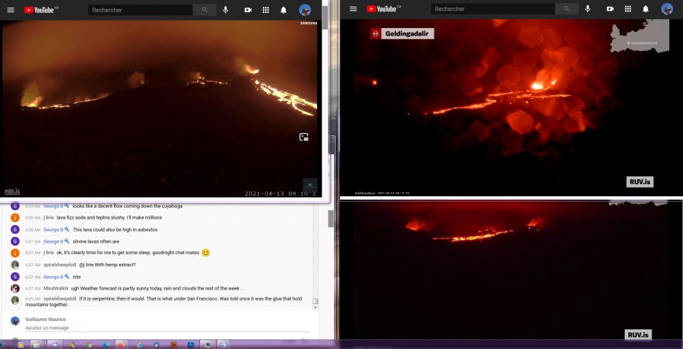The height and width of the screenshot is (349, 683).
Task: Collapse the mbl.is video using chevron button
Action: coord(310,184)
